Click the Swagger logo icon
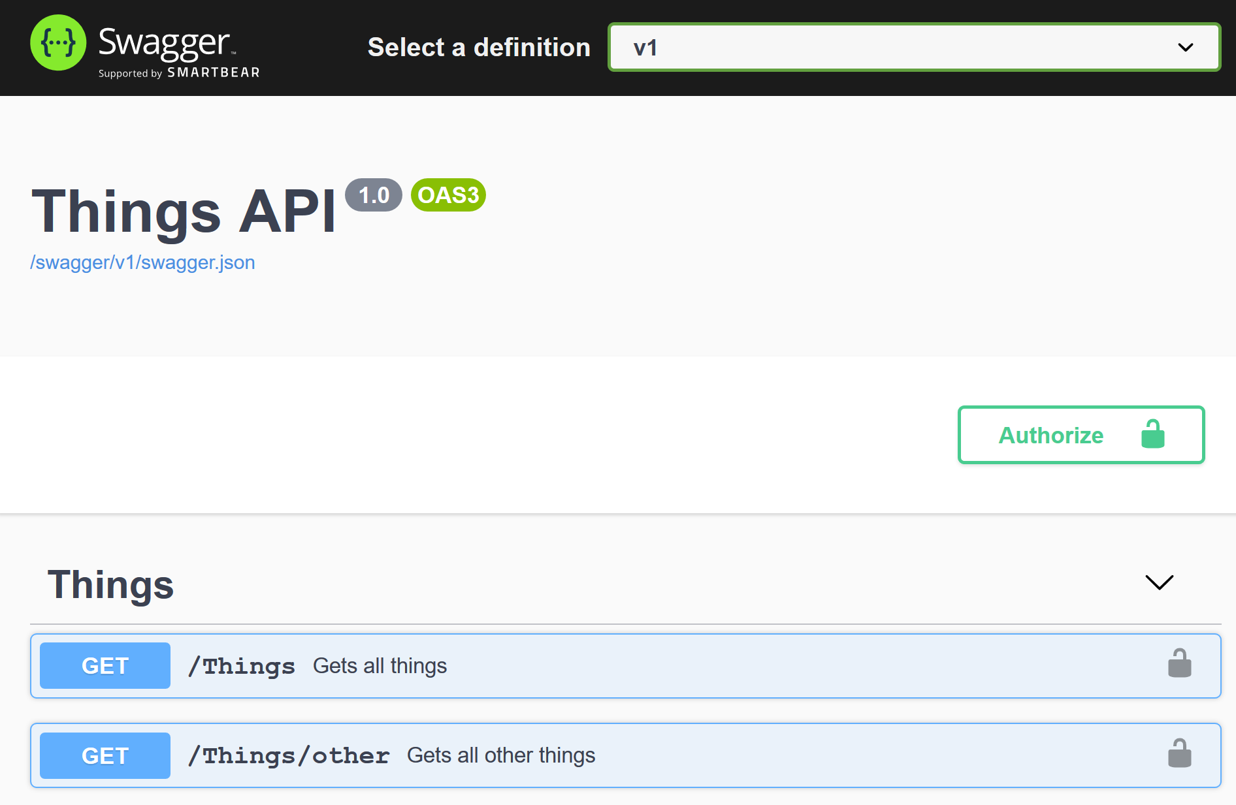1236x805 pixels. click(x=58, y=42)
